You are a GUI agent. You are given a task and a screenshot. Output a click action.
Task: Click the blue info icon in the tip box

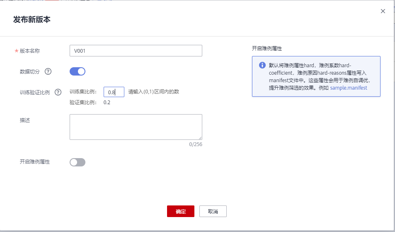point(262,65)
